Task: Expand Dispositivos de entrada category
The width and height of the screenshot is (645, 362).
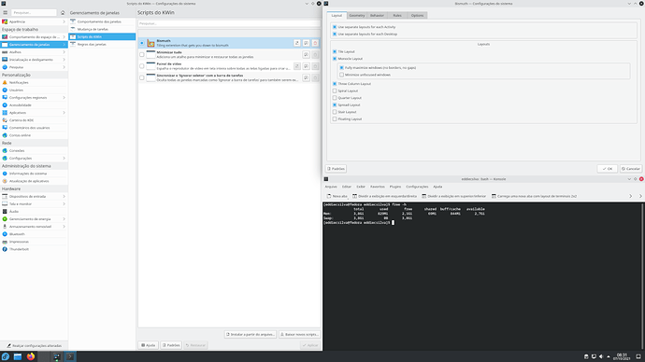Action: coord(64,197)
